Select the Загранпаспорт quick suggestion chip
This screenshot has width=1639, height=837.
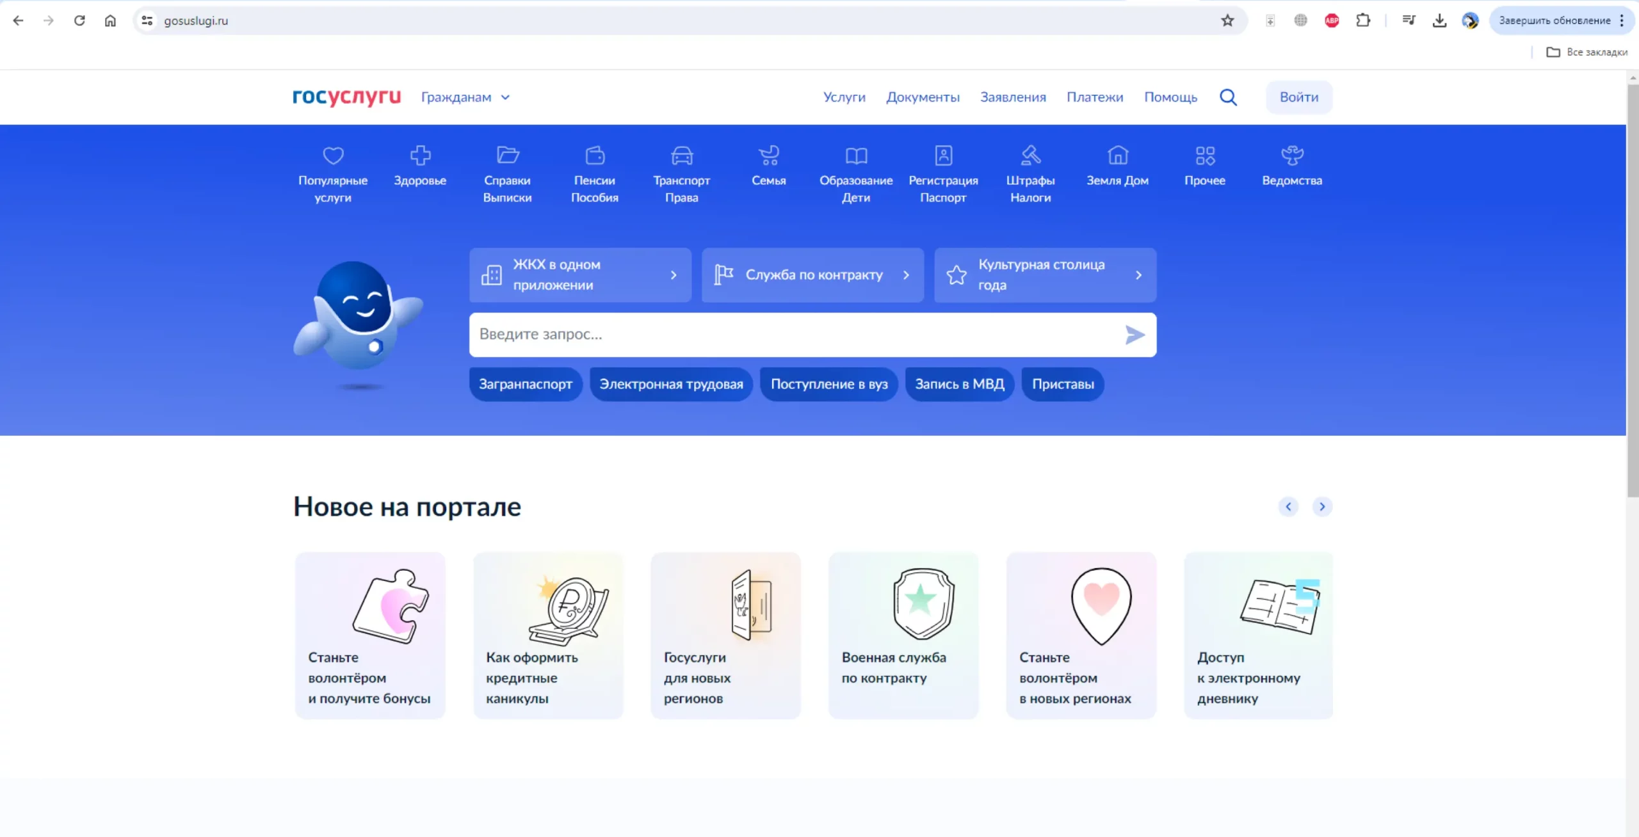coord(525,384)
